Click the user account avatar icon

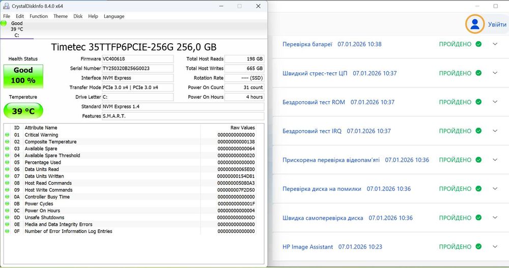[475, 24]
